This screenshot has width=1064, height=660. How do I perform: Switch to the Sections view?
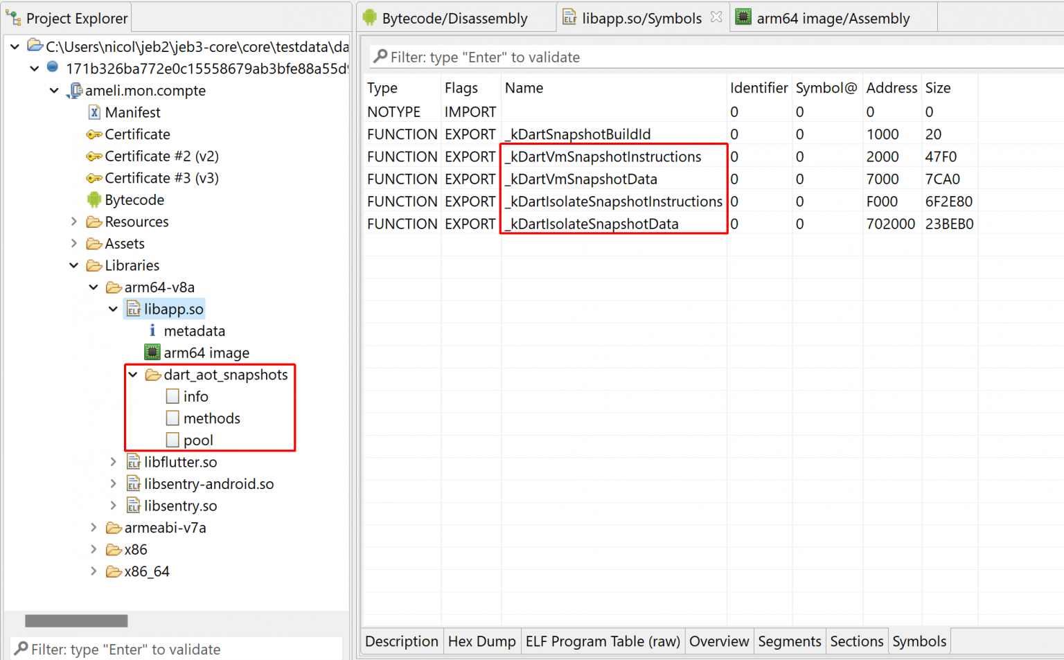pos(857,641)
